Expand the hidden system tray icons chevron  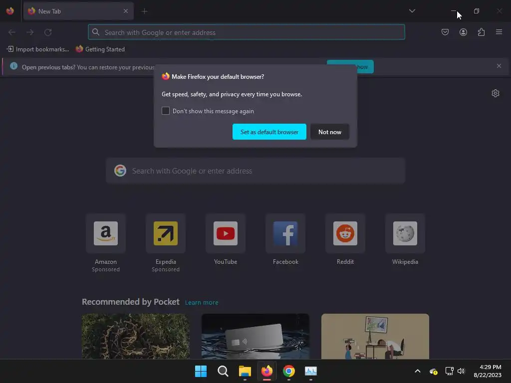418,371
